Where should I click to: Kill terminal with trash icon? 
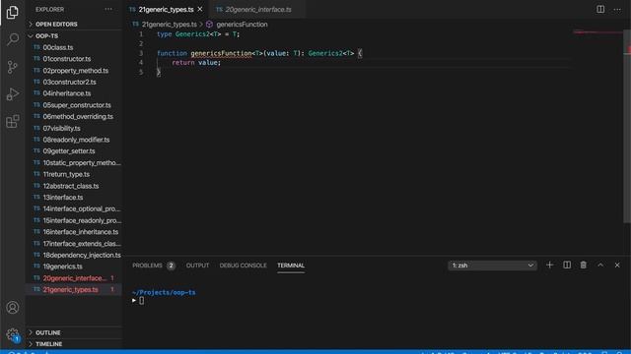[x=583, y=265]
